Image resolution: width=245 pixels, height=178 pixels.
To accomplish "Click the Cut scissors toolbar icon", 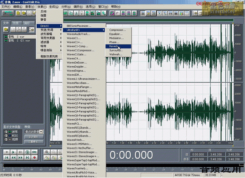I will (x=76, y=13).
